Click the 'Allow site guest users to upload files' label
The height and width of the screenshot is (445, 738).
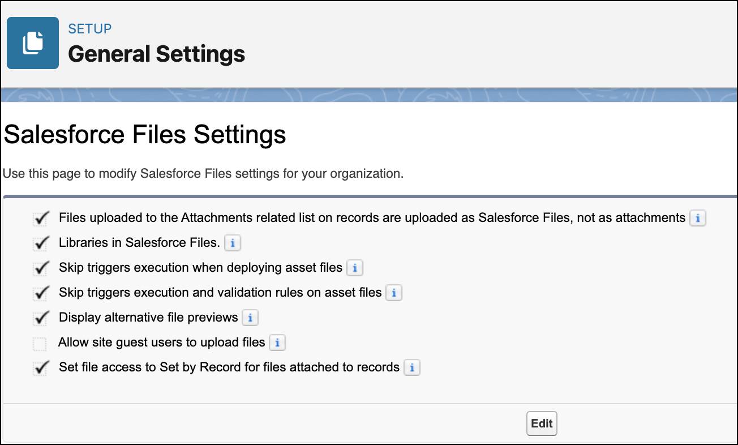162,343
